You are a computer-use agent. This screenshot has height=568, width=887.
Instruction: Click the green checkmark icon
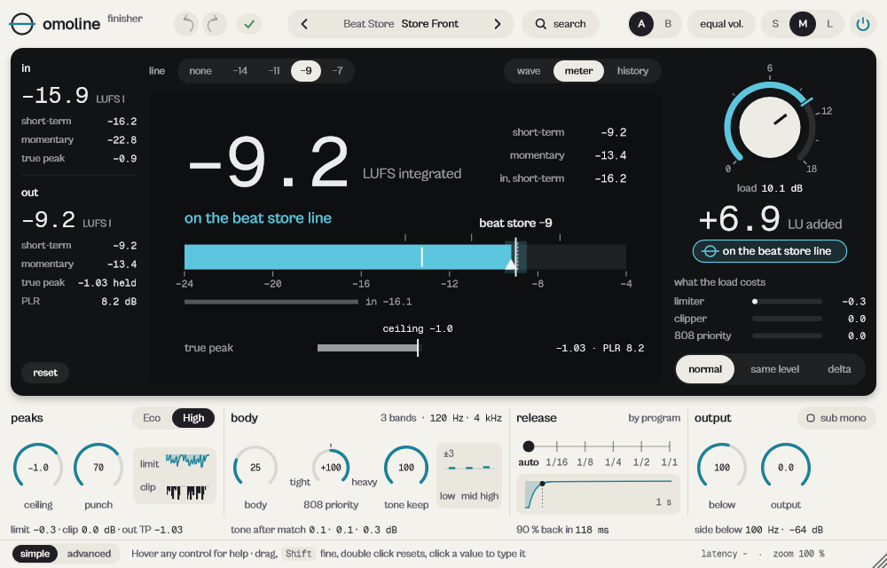pos(249,24)
